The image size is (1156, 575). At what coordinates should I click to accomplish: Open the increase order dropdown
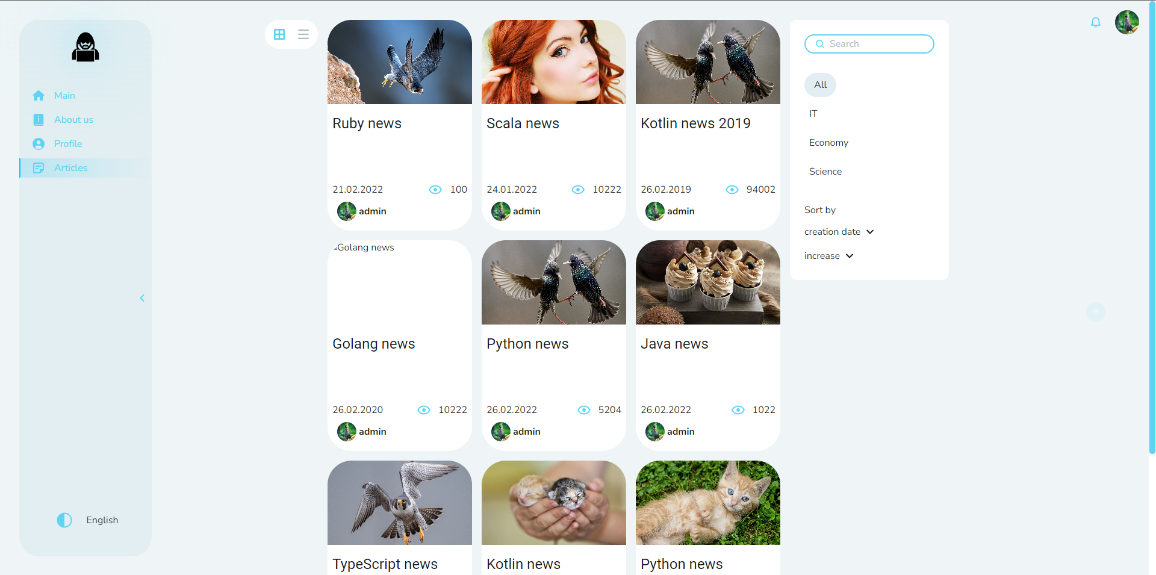pos(829,256)
